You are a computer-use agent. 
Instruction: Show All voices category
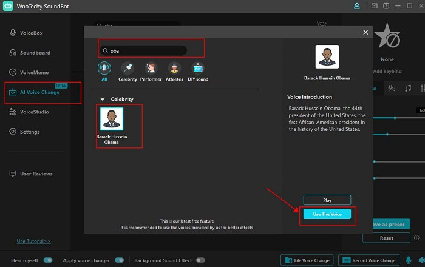(104, 68)
